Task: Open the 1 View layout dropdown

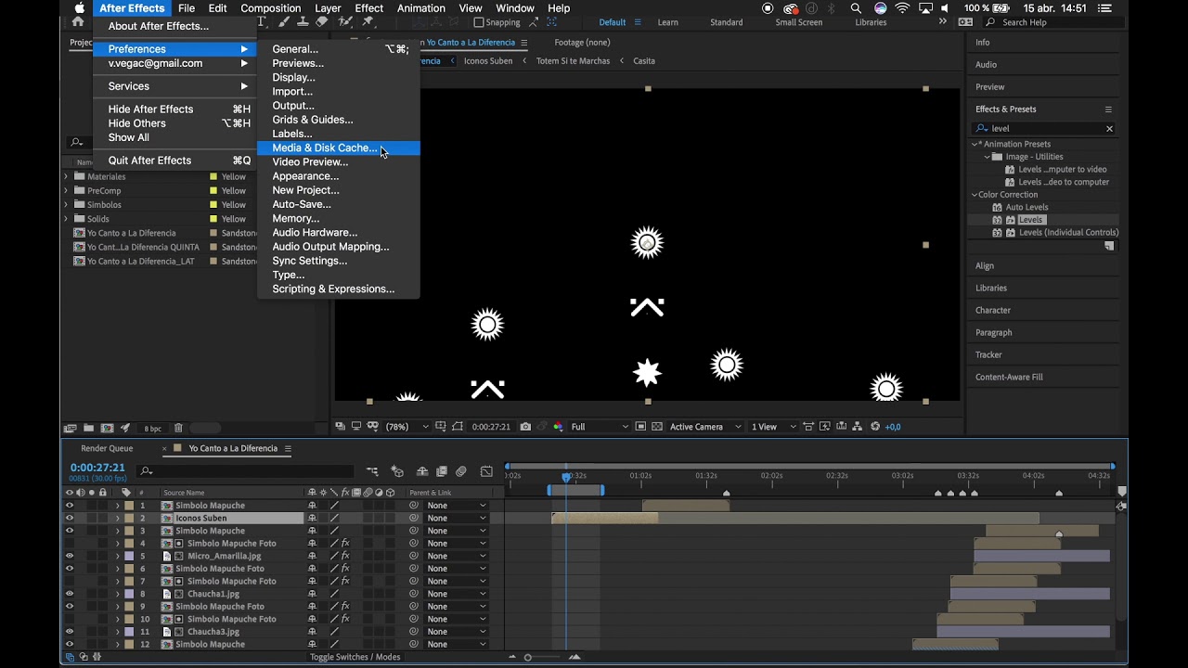Action: (773, 427)
